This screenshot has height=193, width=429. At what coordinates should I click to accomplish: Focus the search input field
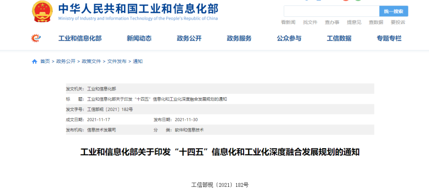(x=331, y=11)
